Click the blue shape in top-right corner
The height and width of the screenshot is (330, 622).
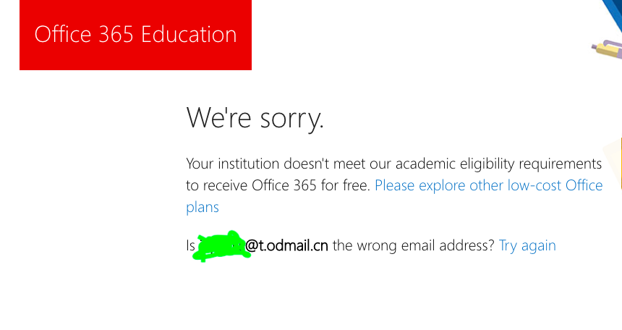click(612, 16)
